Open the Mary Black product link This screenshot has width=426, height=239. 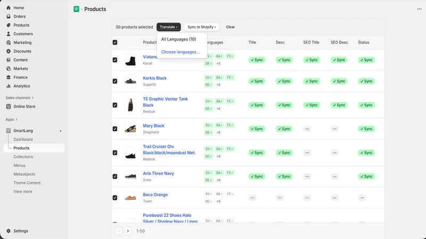pyautogui.click(x=153, y=126)
